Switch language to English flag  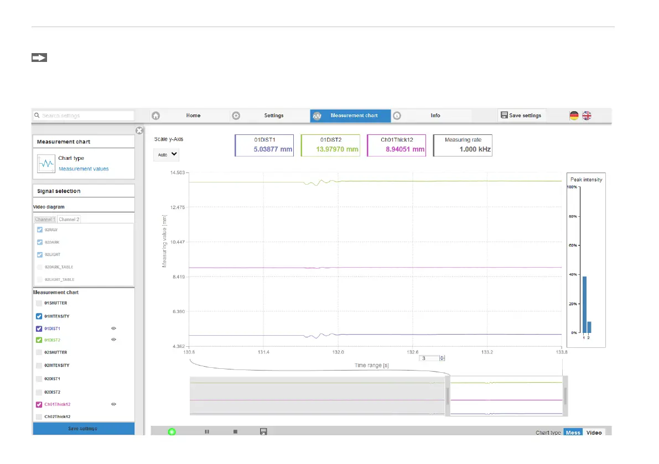click(x=587, y=116)
